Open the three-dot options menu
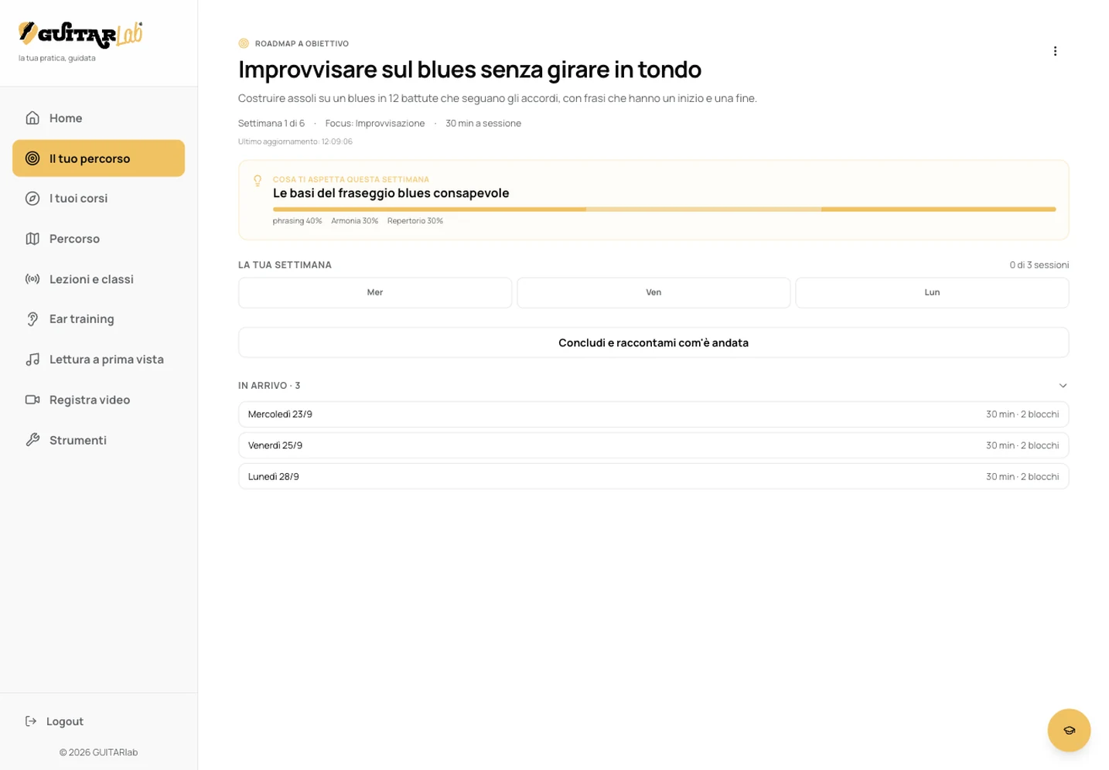Screen dimensions: 1109x770 click(1055, 51)
